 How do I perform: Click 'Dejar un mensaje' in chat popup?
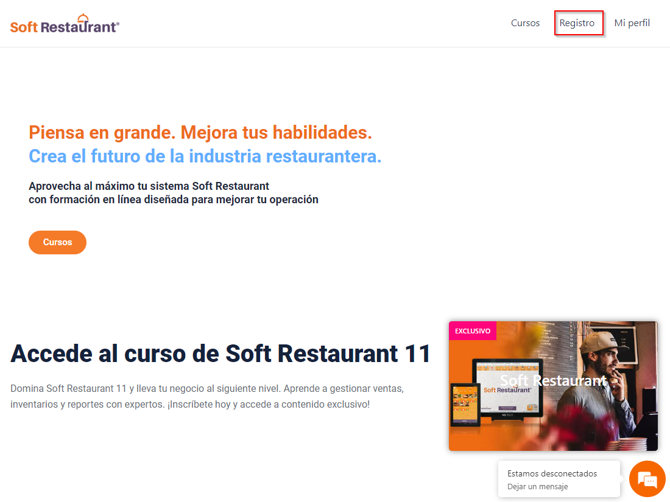tap(538, 487)
